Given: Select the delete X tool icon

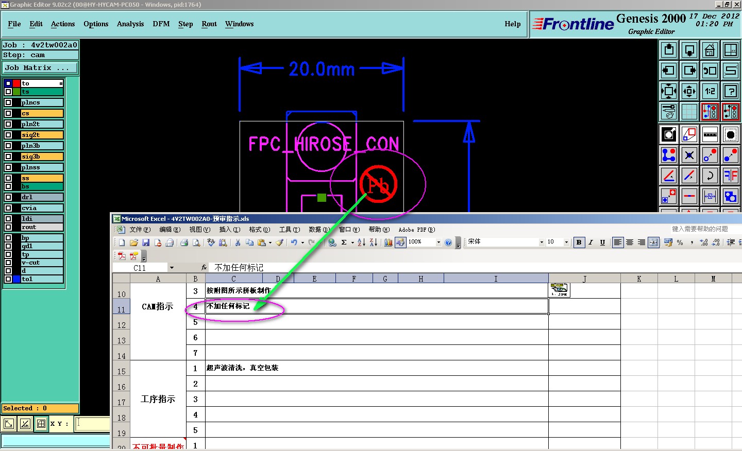Looking at the screenshot, I should [x=689, y=155].
